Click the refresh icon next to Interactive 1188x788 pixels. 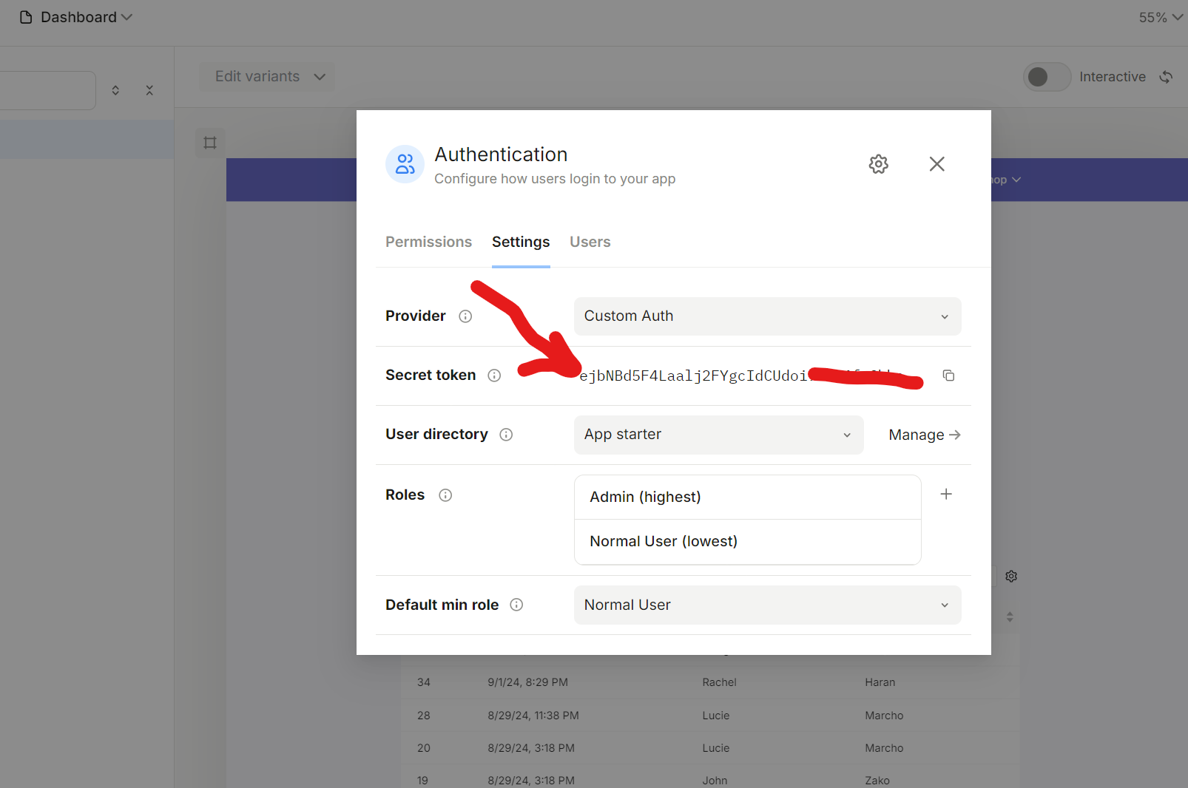click(x=1166, y=77)
